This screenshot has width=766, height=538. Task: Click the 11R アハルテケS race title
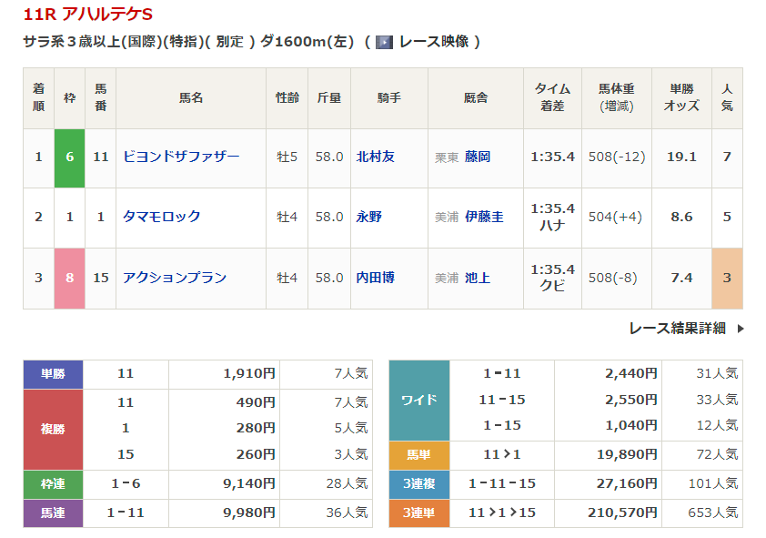88,15
